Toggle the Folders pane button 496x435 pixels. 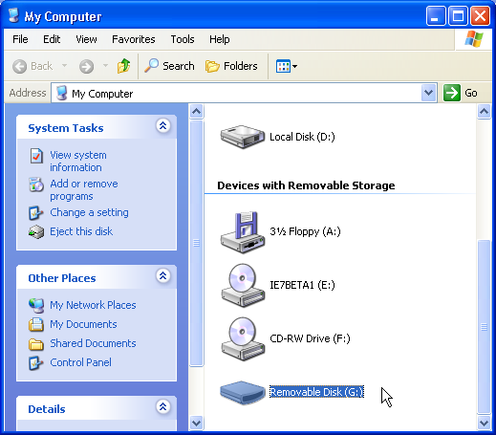[231, 66]
